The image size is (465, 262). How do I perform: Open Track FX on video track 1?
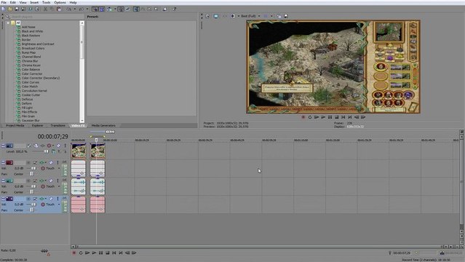tap(43, 146)
